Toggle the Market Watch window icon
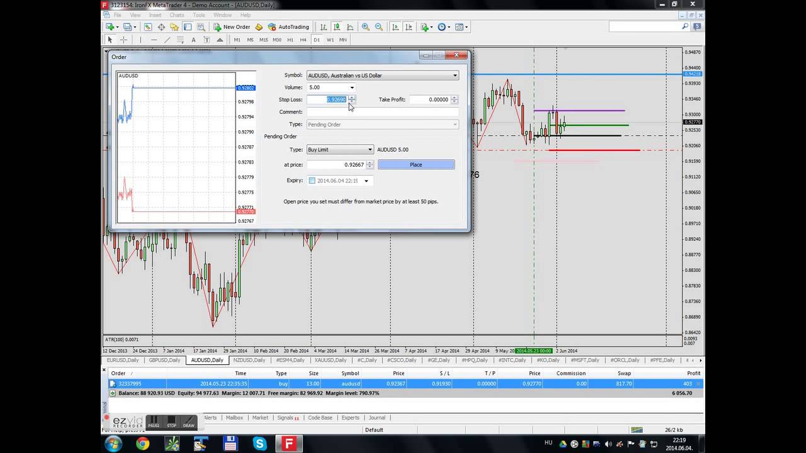The image size is (806, 453). pos(148,27)
